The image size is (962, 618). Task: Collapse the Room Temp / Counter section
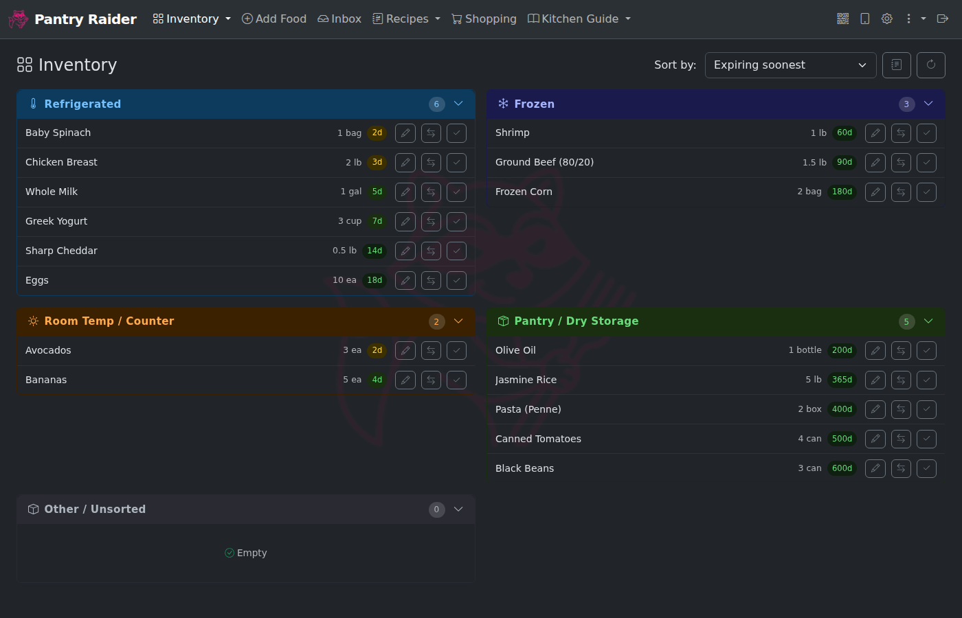pyautogui.click(x=458, y=321)
